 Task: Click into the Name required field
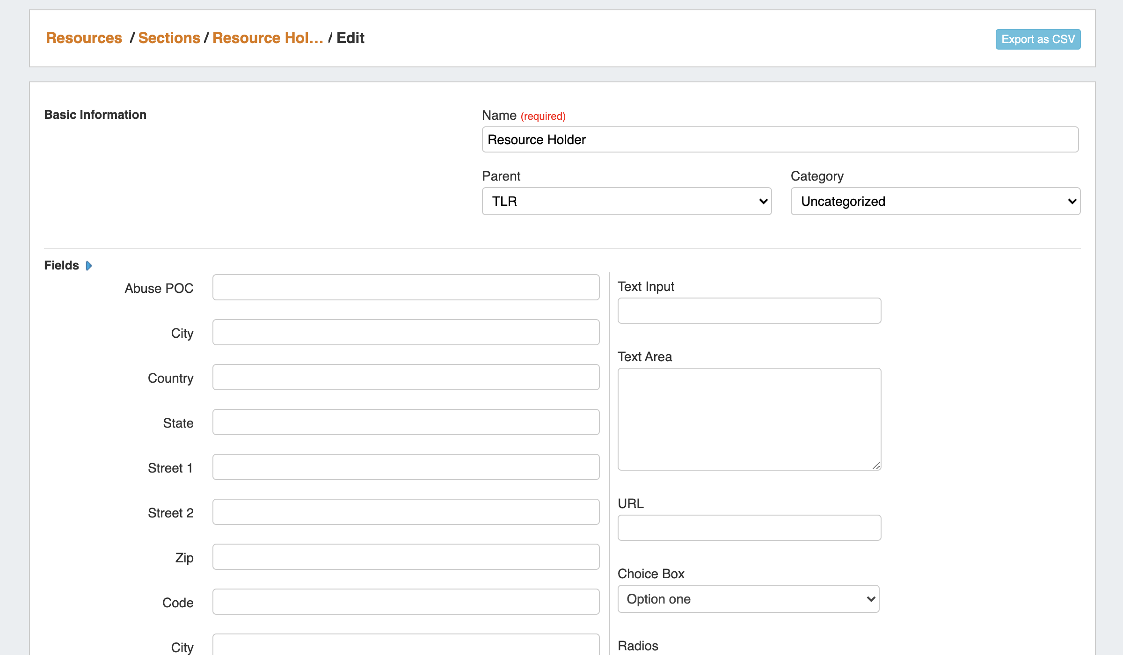click(x=780, y=139)
